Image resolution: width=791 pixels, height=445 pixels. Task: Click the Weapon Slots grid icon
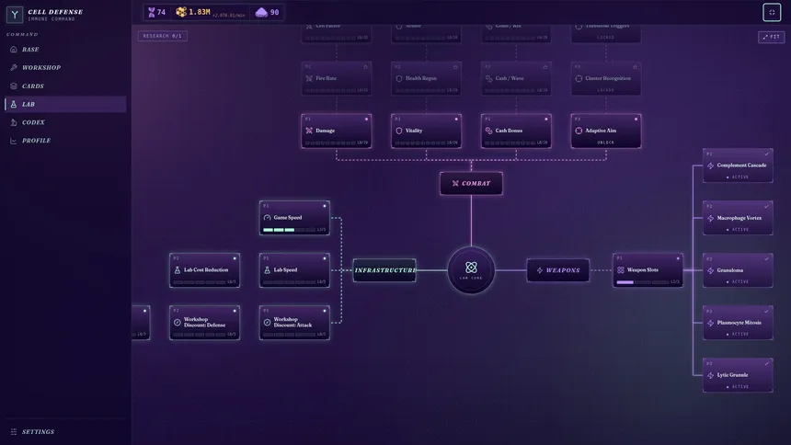[x=621, y=270]
